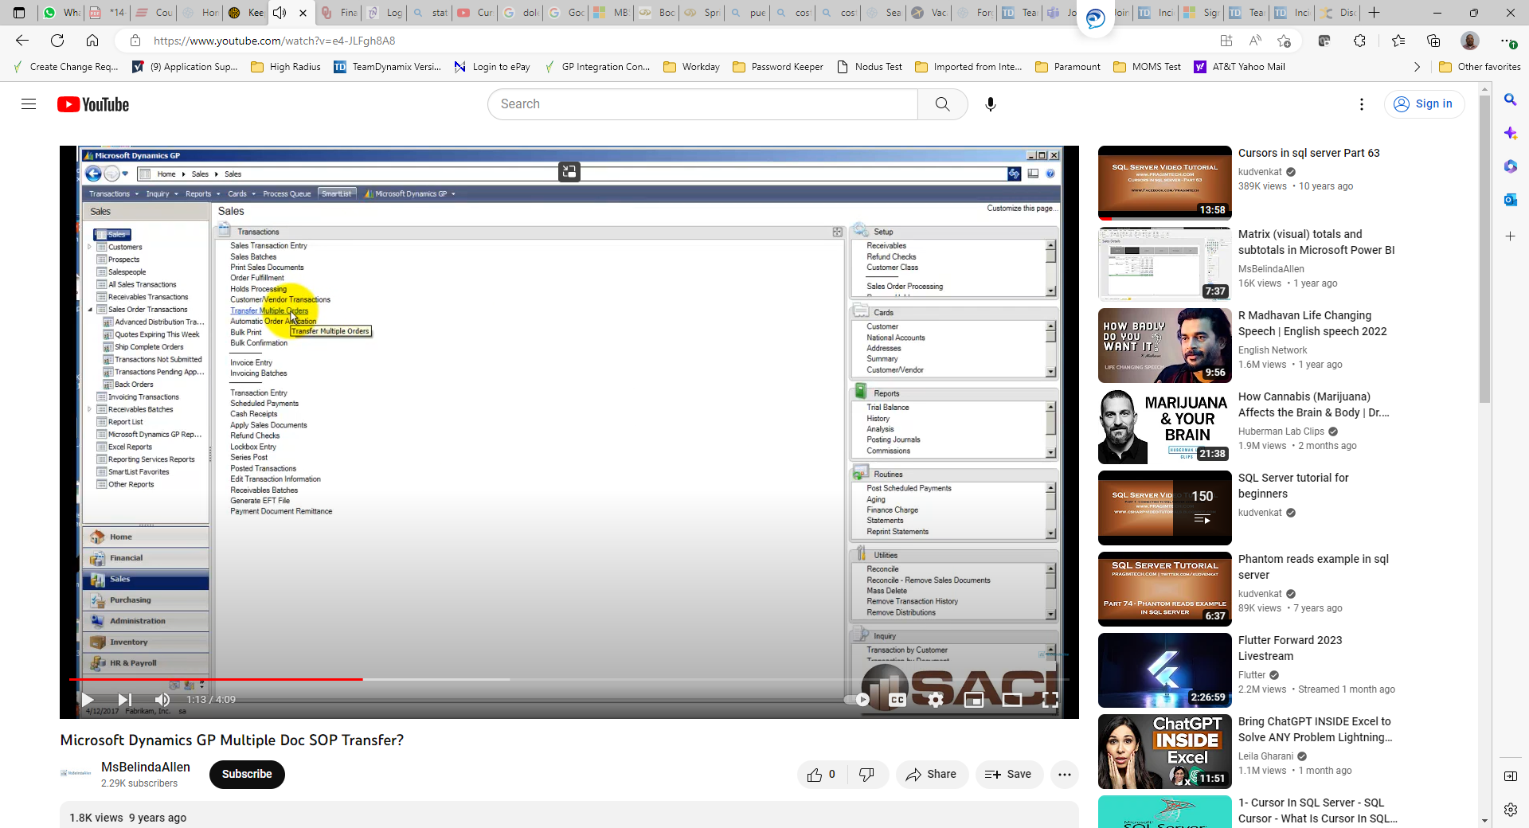View site information lock icon in address bar

pos(135,41)
